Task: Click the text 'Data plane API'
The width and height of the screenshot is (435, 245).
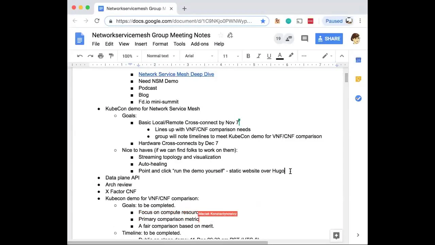Action: pyautogui.click(x=122, y=178)
